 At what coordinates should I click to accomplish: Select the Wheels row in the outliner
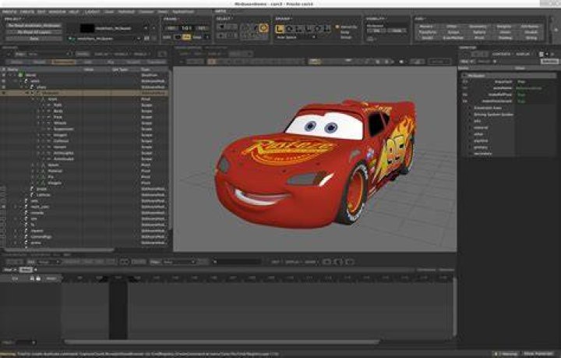84,122
